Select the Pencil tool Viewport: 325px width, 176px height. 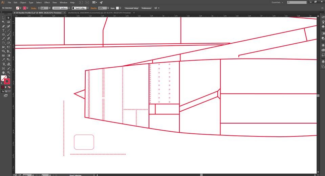(x=3, y=39)
